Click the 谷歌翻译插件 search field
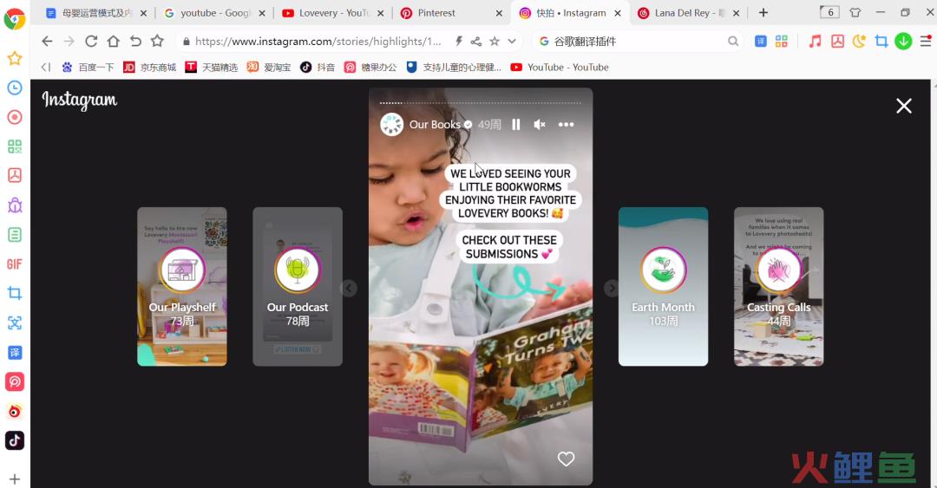 click(x=637, y=42)
